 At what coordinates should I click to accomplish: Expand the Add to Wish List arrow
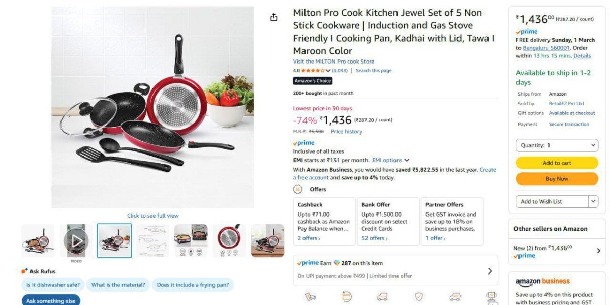click(x=593, y=202)
